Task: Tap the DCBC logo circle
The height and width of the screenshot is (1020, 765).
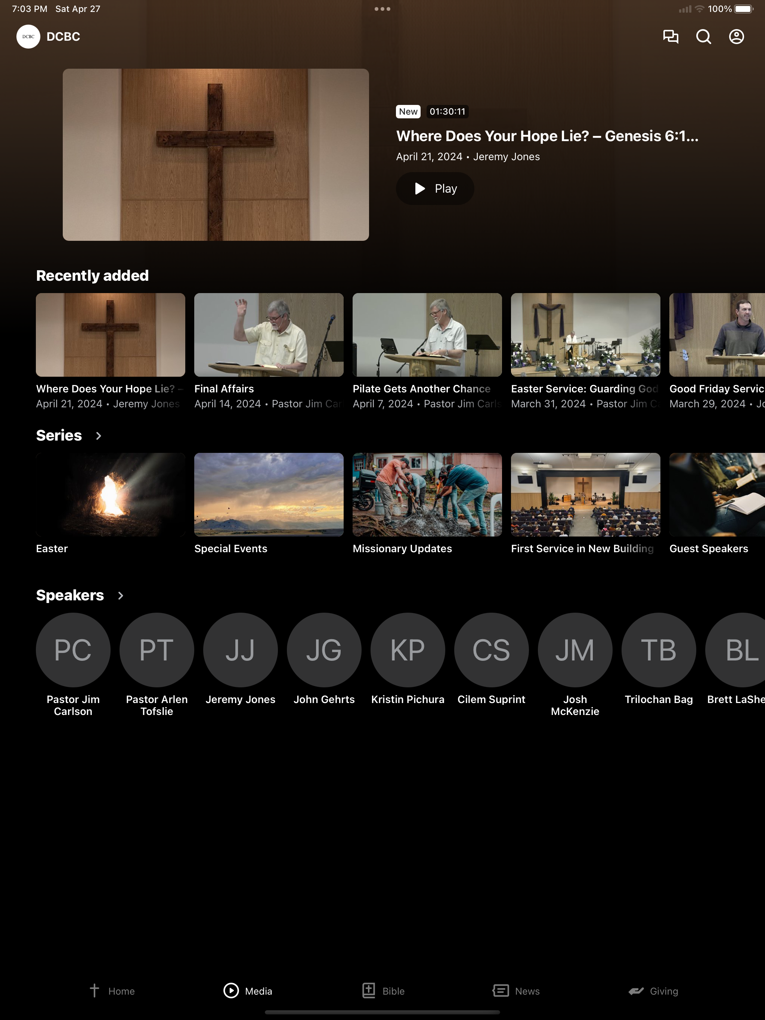Action: (28, 37)
